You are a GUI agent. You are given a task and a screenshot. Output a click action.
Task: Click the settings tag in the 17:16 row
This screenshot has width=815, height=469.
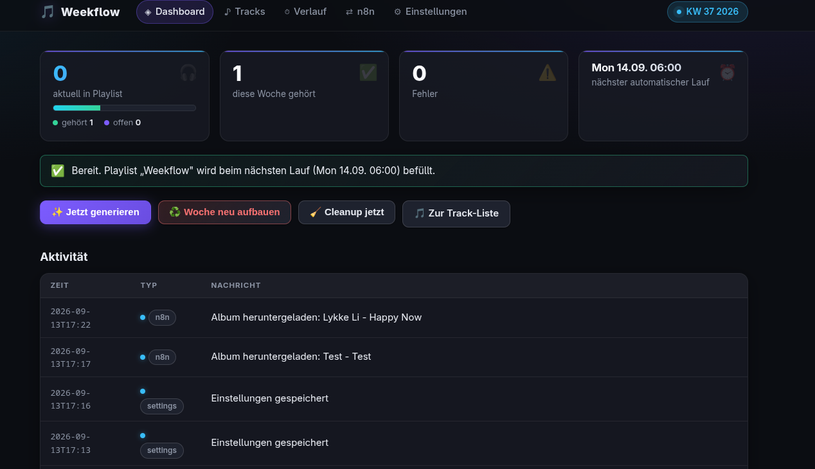coord(162,406)
